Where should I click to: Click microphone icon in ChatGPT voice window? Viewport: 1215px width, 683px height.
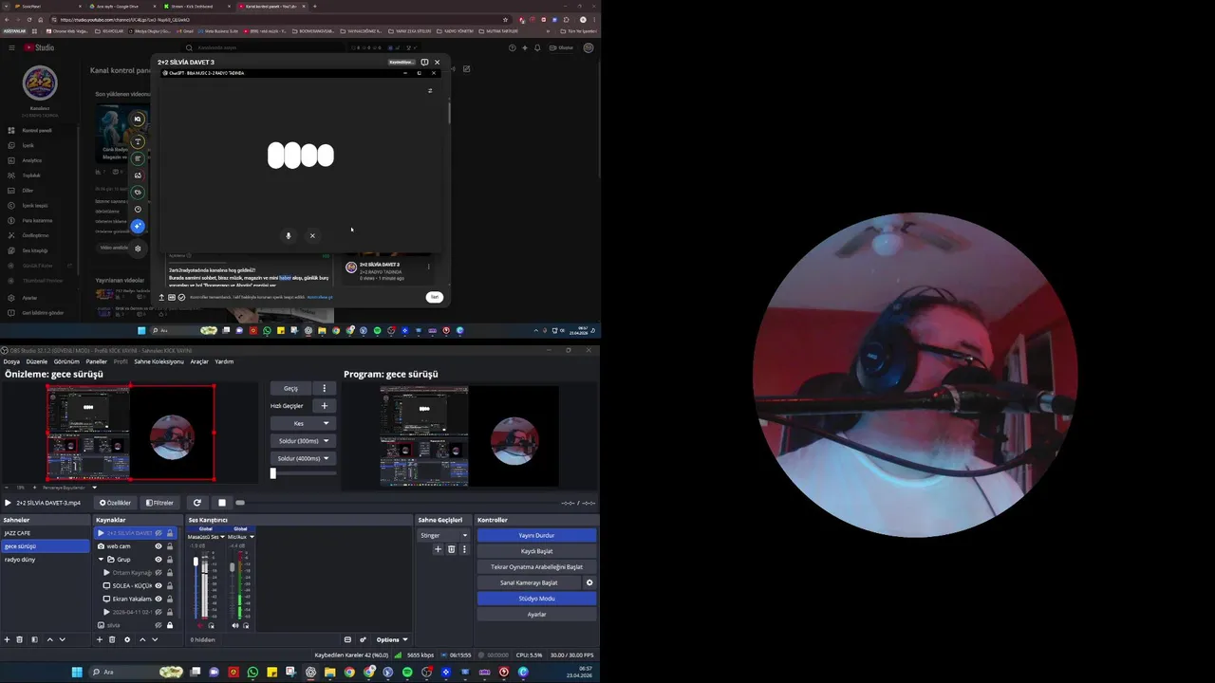tap(289, 235)
